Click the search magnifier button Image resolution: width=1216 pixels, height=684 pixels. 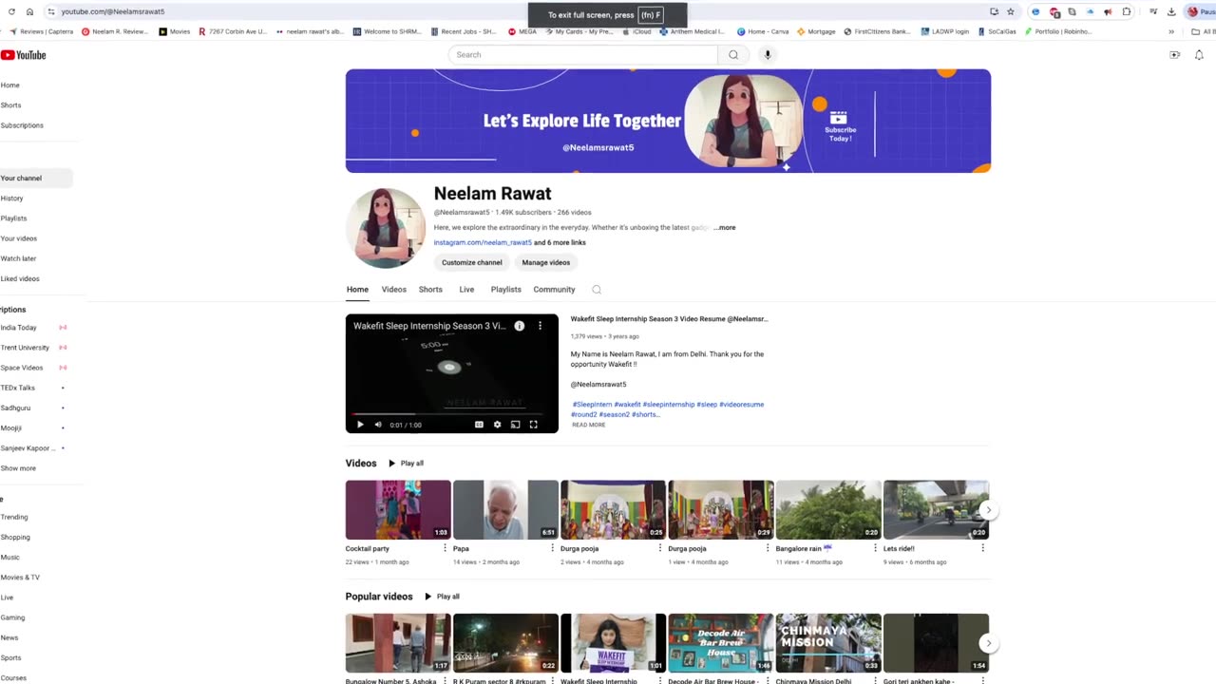733,55
